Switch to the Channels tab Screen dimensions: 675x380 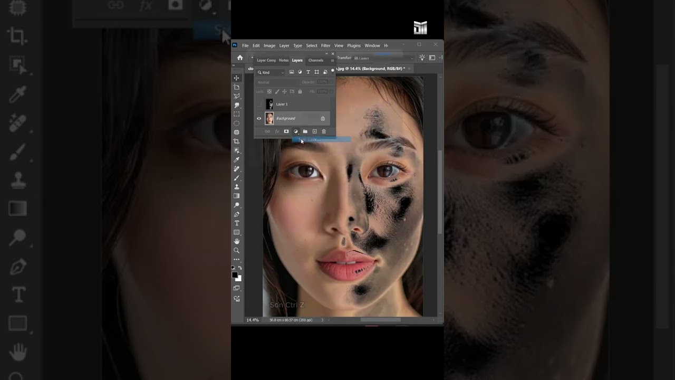(316, 60)
